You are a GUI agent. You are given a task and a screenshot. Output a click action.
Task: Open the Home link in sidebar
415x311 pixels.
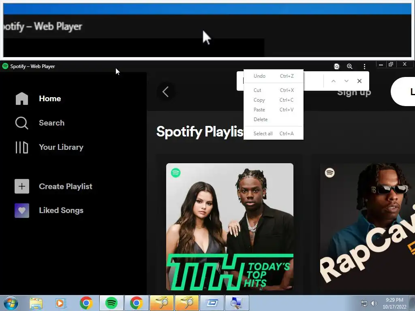pyautogui.click(x=50, y=99)
